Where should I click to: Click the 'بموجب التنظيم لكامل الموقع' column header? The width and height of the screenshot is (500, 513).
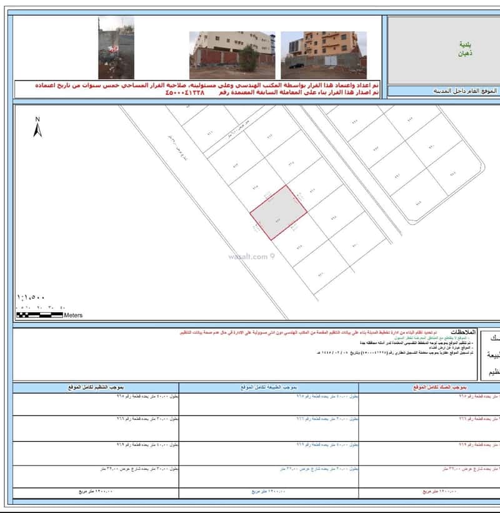pos(96,388)
